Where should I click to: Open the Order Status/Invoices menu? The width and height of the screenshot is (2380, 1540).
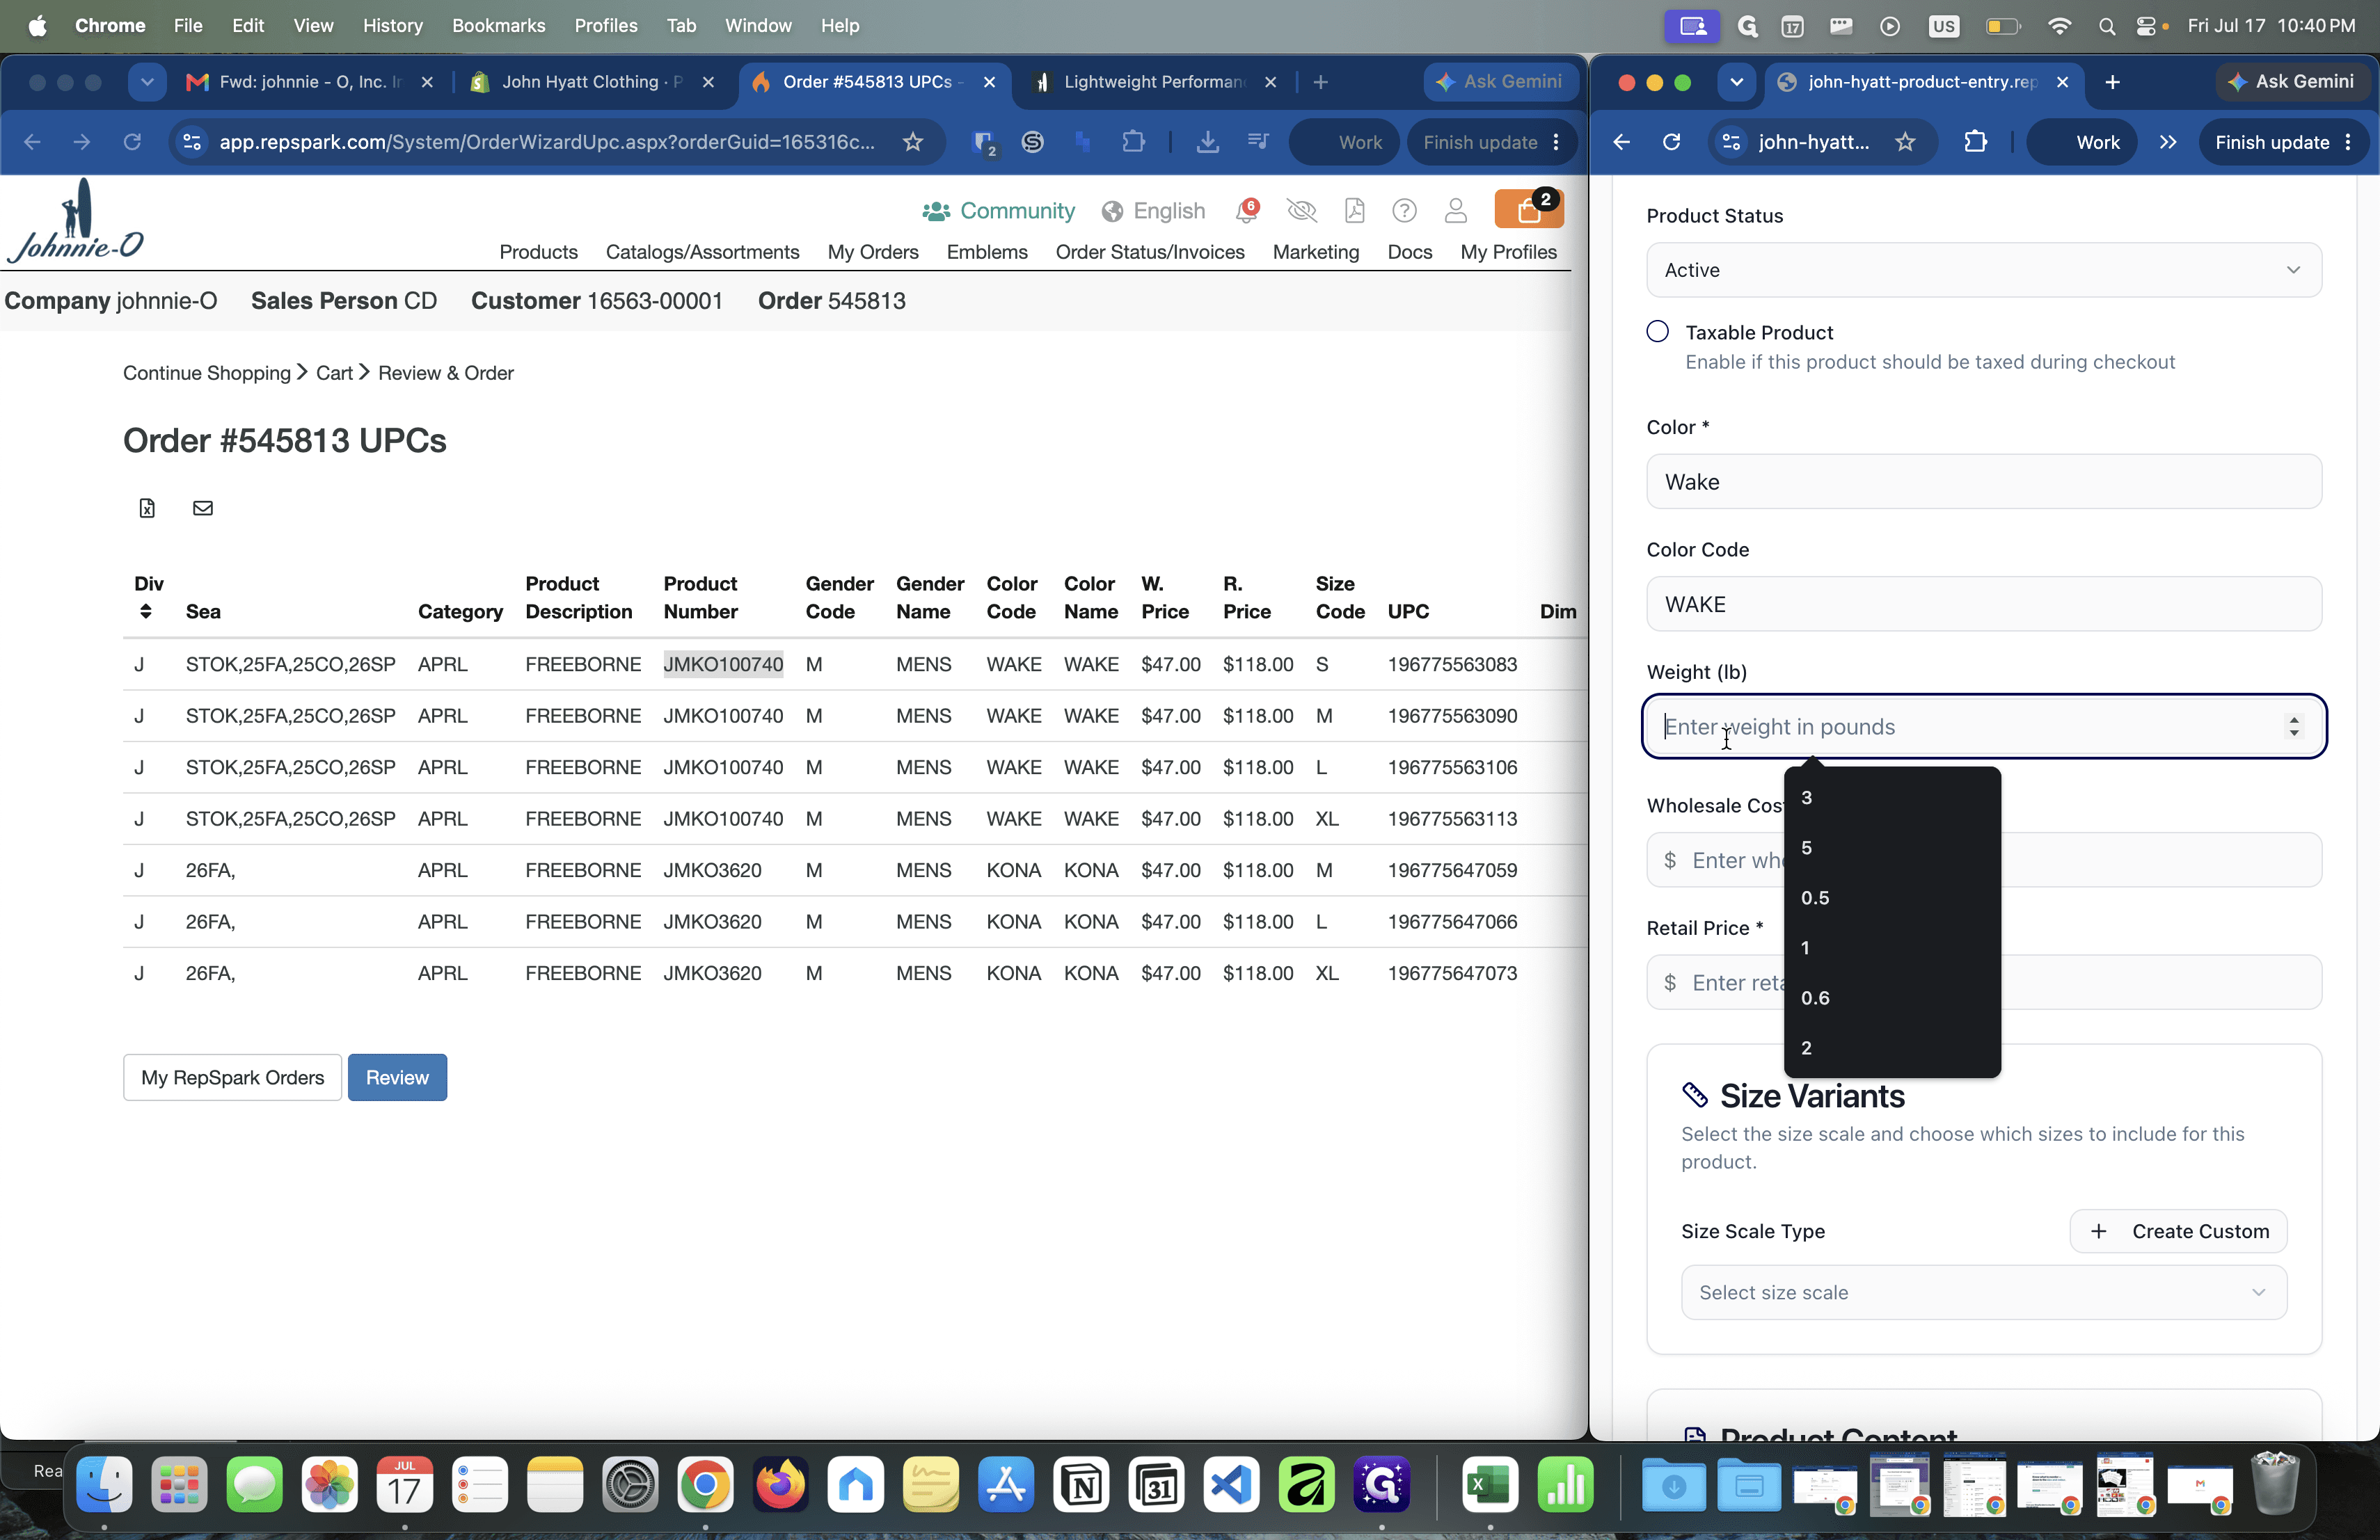[1150, 252]
